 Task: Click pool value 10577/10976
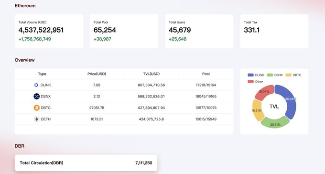click(206, 108)
